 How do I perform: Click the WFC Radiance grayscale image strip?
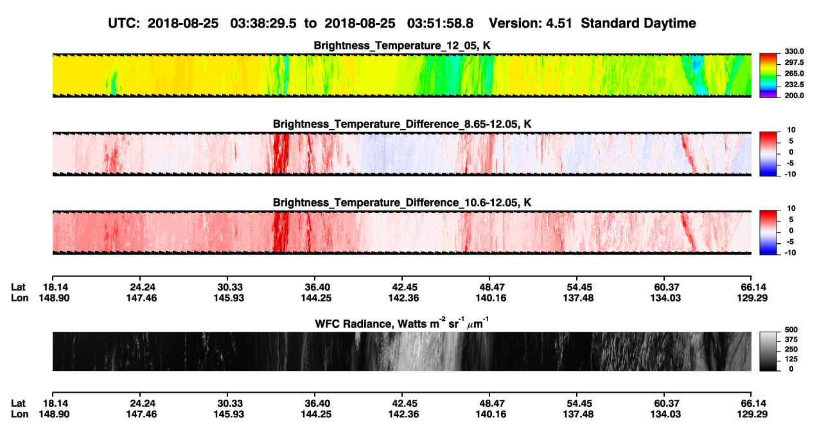tap(402, 351)
